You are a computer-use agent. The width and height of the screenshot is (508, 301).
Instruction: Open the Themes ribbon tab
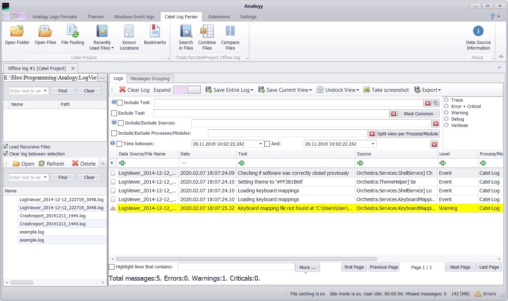coord(95,17)
